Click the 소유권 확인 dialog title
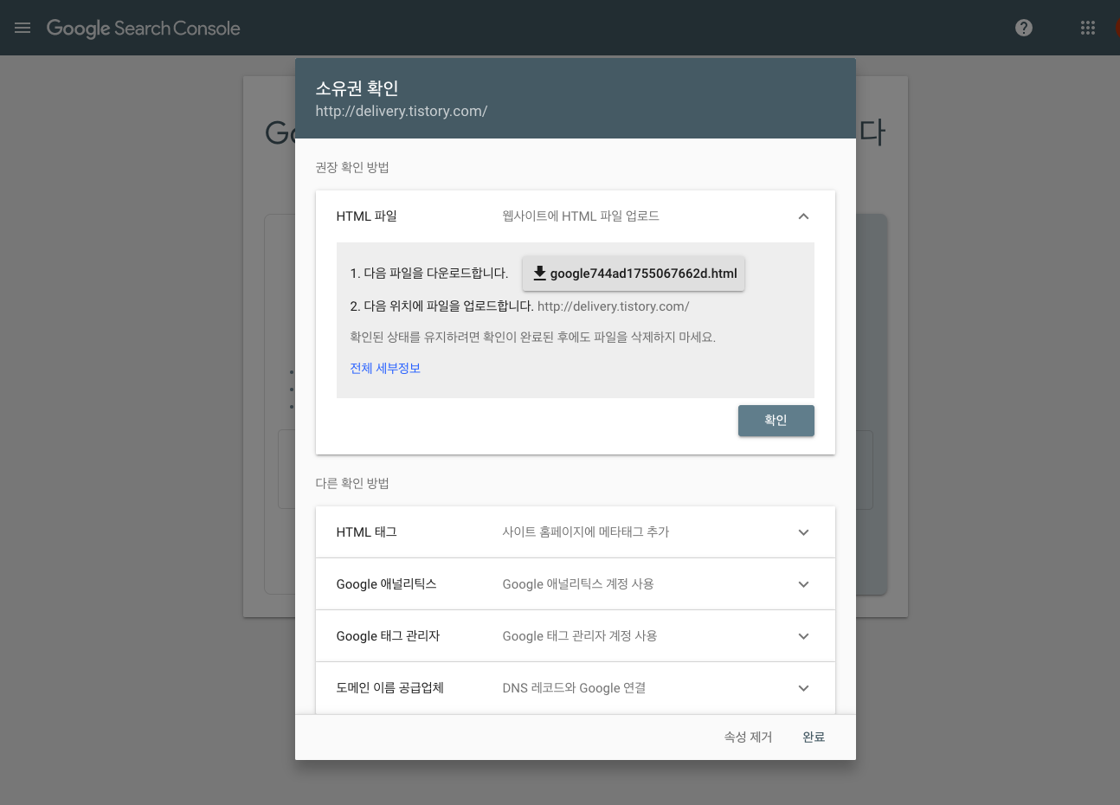1120x805 pixels. coord(357,88)
